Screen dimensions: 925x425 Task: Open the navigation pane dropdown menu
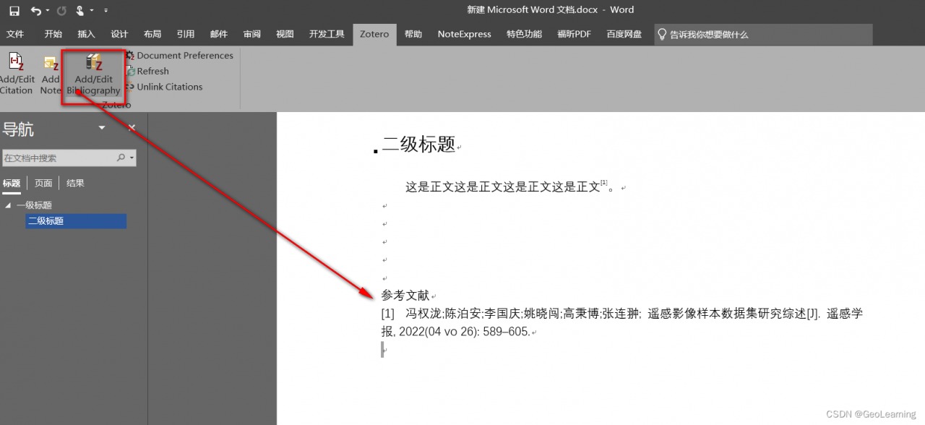(x=101, y=128)
